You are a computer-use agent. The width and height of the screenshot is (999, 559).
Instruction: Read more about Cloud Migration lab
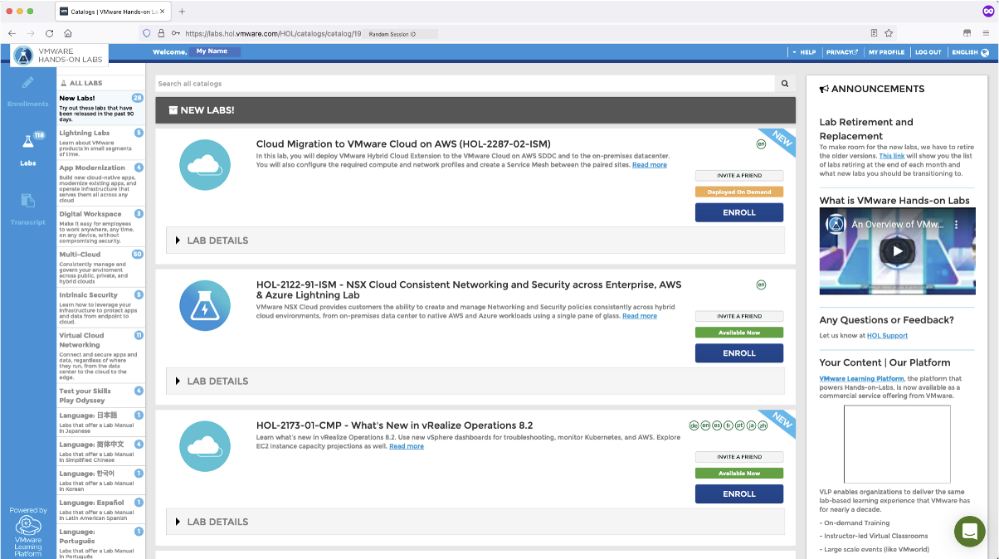650,165
